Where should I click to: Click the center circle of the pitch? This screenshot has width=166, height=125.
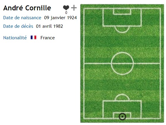(x=122, y=64)
